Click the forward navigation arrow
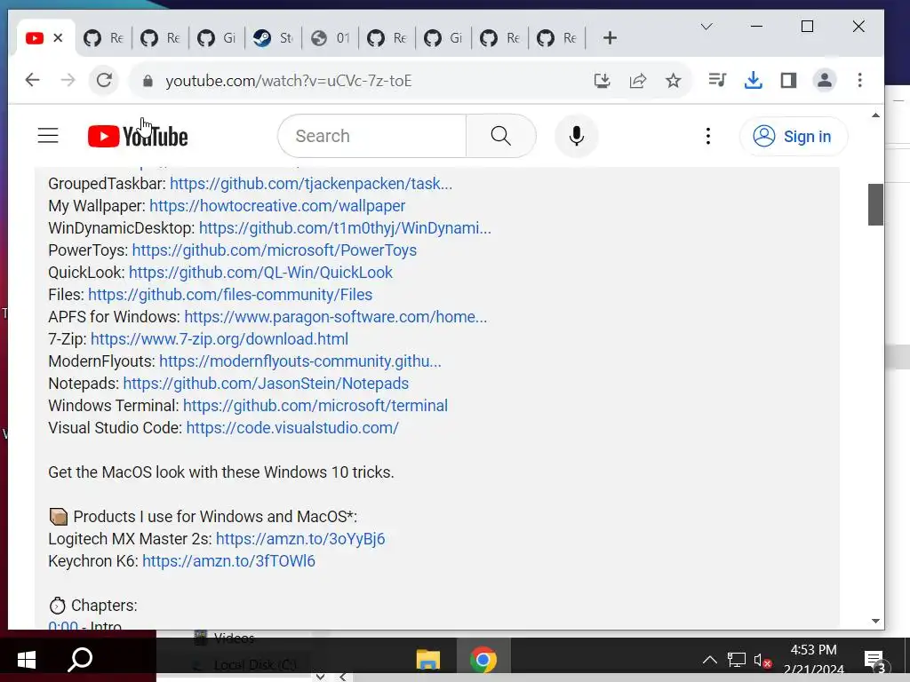This screenshot has width=910, height=682. pyautogui.click(x=68, y=80)
